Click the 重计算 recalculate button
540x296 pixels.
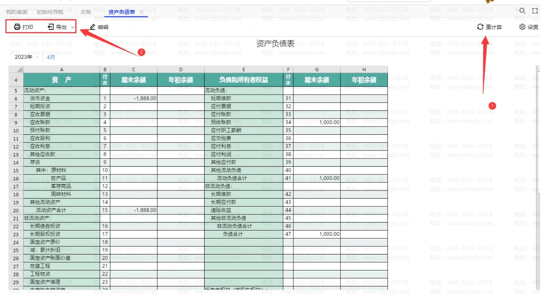489,27
